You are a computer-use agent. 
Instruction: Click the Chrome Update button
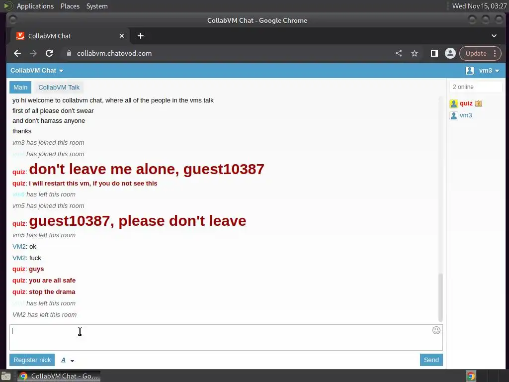pyautogui.click(x=476, y=53)
